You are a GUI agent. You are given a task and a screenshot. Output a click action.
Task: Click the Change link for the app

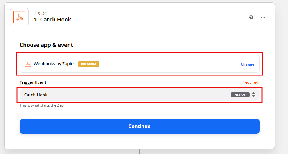[x=247, y=64]
